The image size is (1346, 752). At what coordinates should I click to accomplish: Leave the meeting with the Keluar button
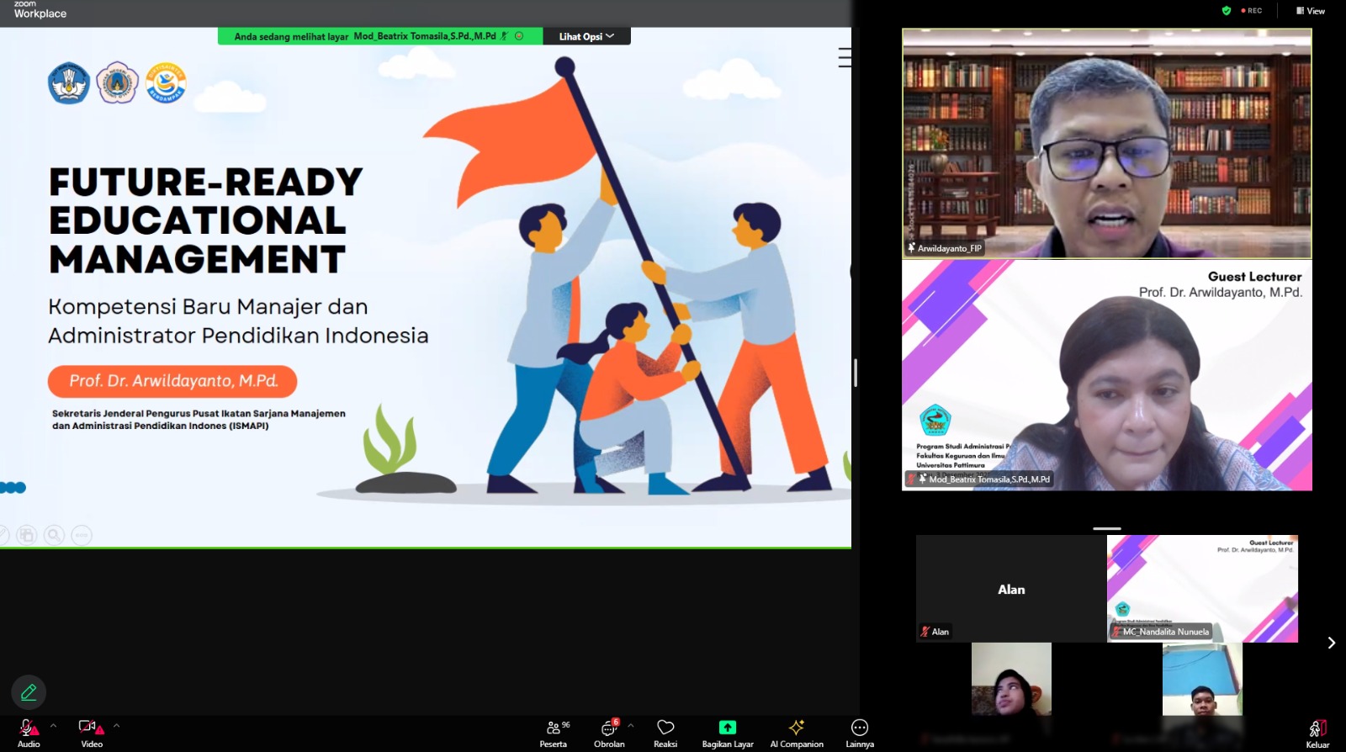[1317, 733]
